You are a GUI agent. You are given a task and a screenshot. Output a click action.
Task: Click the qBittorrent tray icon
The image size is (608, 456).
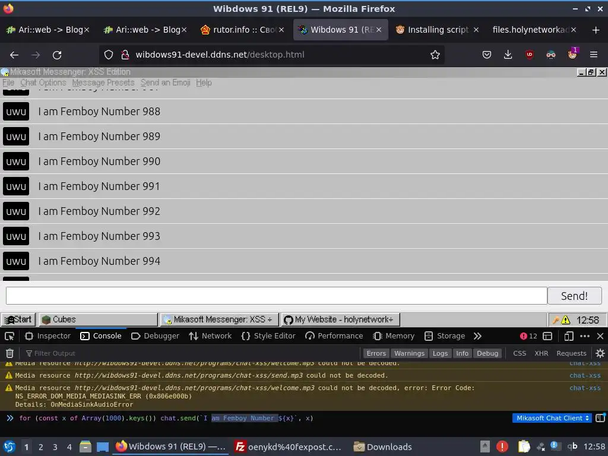pyautogui.click(x=572, y=446)
